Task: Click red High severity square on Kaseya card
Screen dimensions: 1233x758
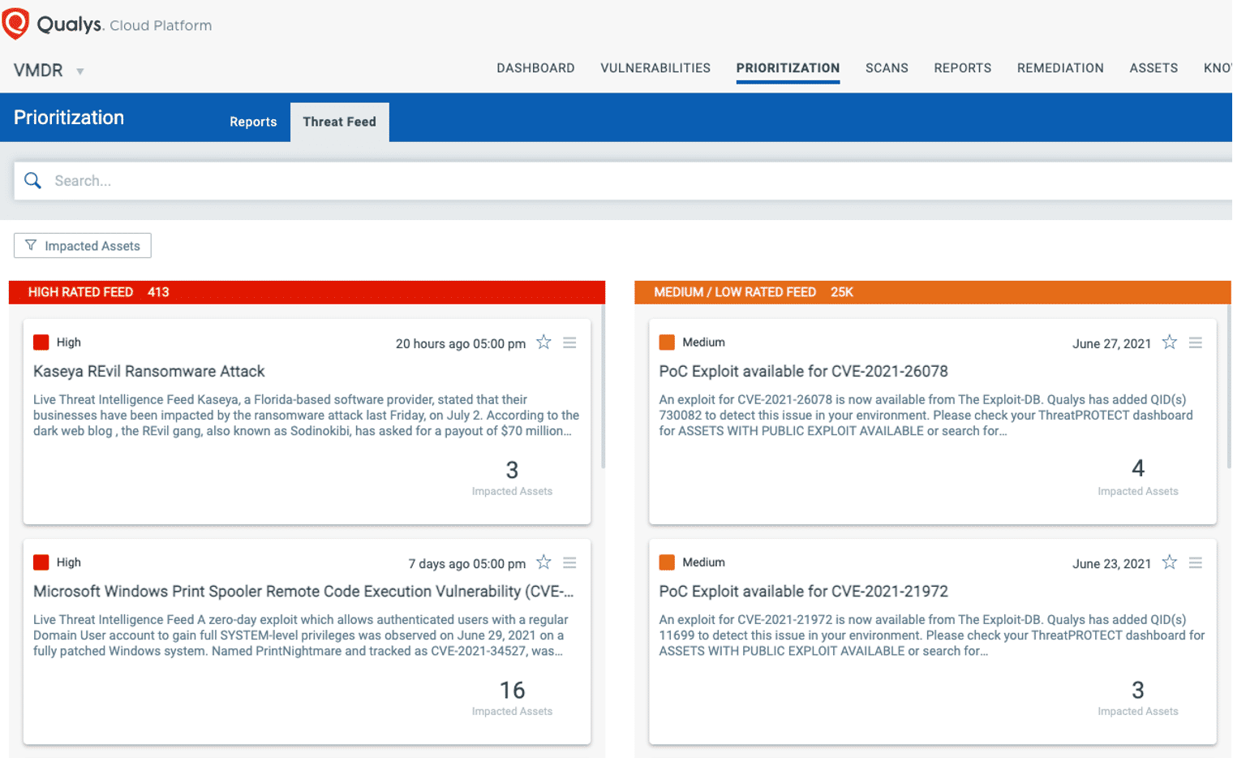Action: 41,342
